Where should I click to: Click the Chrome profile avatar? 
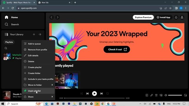[181, 8]
